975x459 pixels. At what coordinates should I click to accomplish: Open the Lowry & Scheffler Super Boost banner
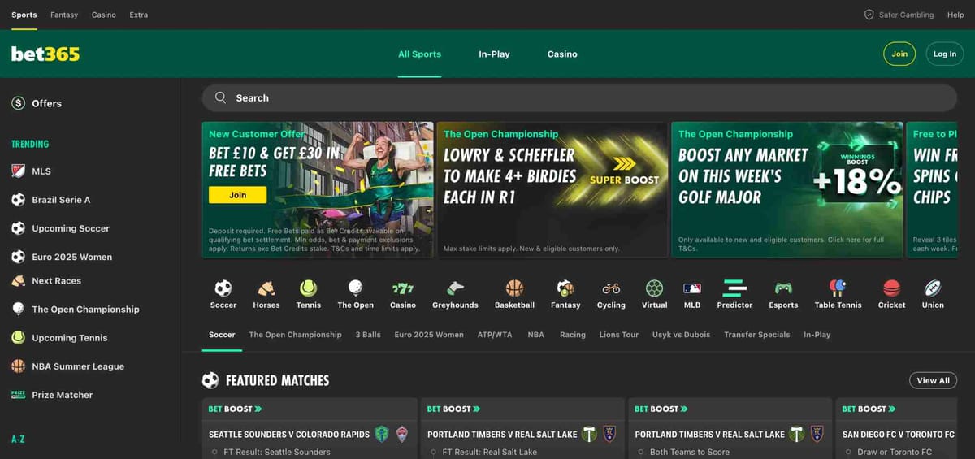click(552, 190)
